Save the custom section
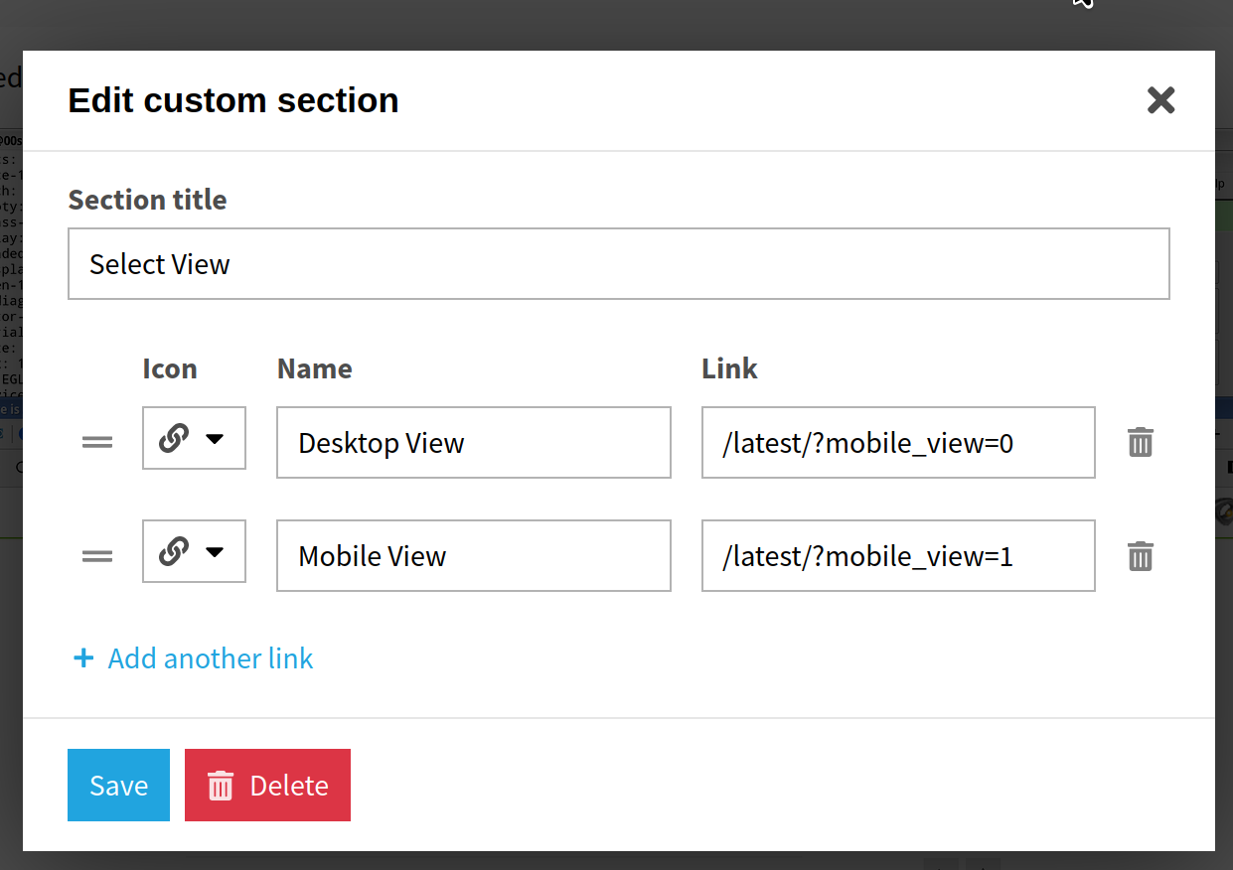The width and height of the screenshot is (1233, 870). (118, 785)
